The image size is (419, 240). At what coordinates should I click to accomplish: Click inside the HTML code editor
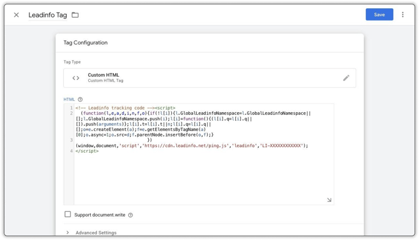point(199,154)
